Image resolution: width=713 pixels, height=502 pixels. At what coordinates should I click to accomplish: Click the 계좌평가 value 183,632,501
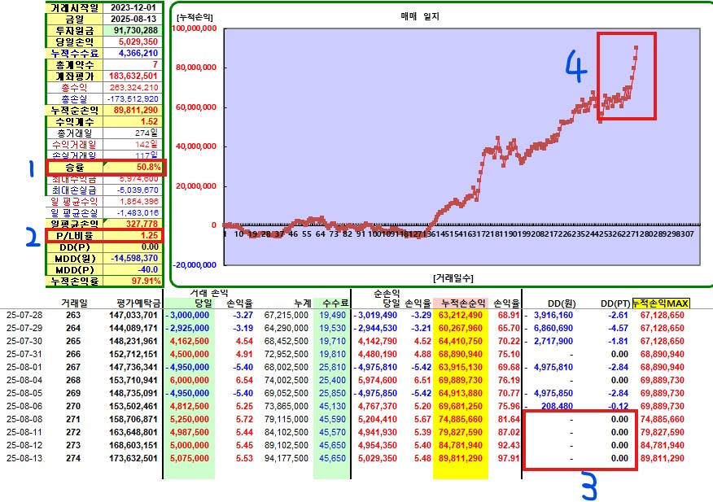pos(133,76)
